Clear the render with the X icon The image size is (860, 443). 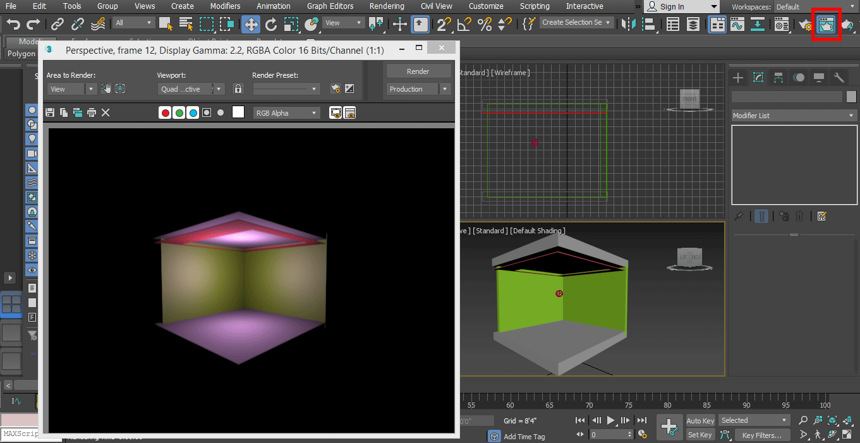coord(106,112)
